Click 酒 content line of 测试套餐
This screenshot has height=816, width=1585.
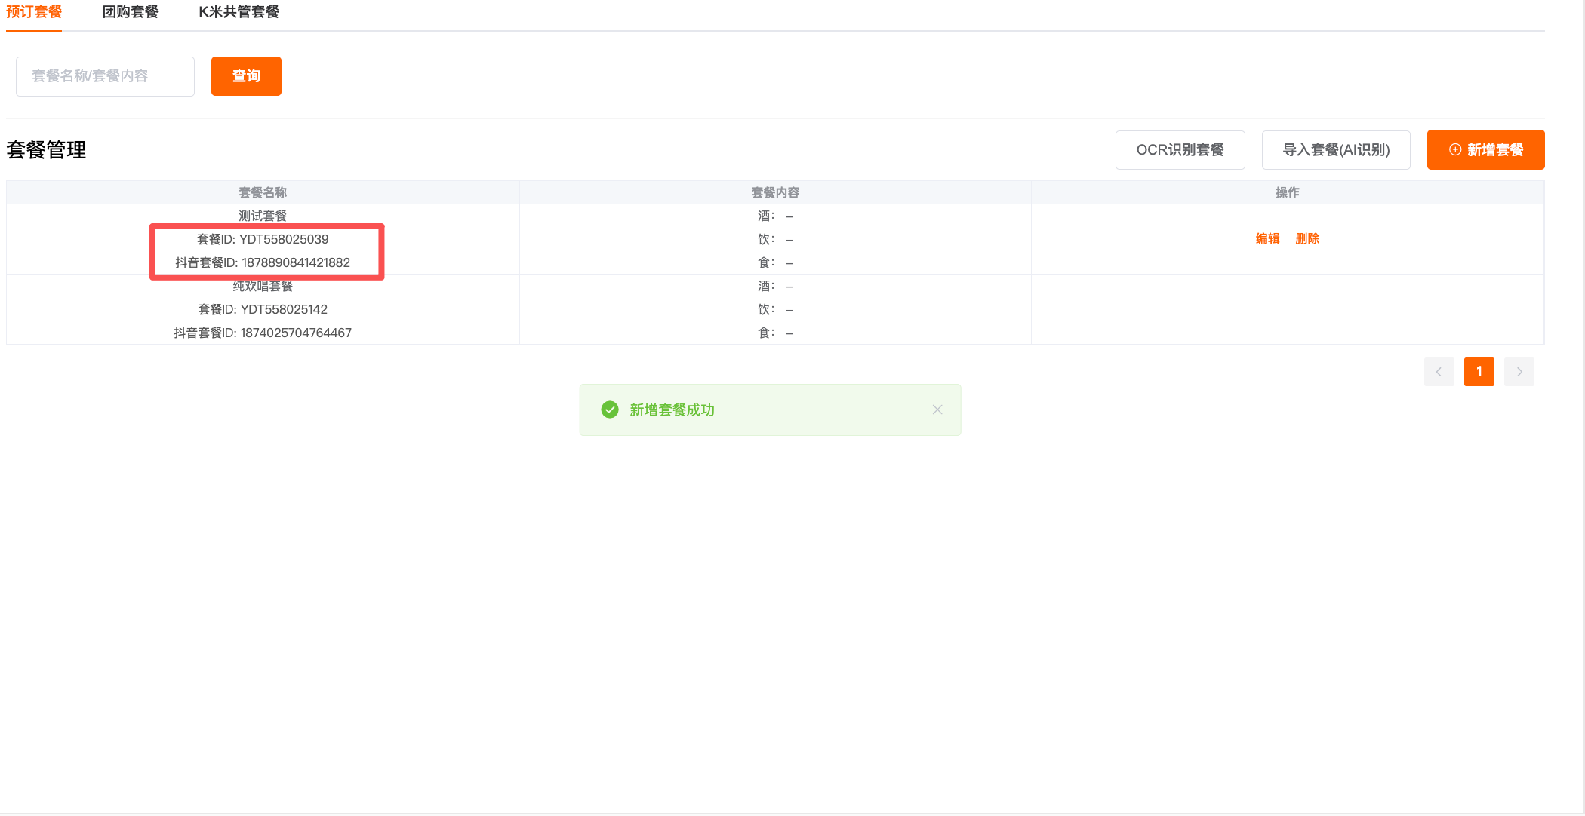775,216
